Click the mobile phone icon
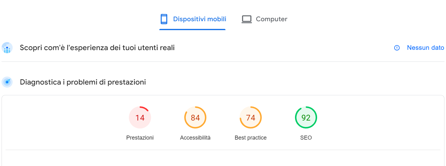Viewport: 446px width, 166px height. (x=164, y=19)
